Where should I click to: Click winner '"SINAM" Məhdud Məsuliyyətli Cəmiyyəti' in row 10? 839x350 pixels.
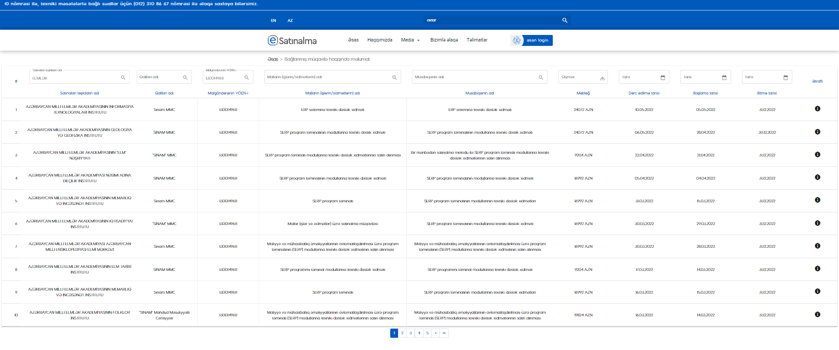[x=164, y=315]
